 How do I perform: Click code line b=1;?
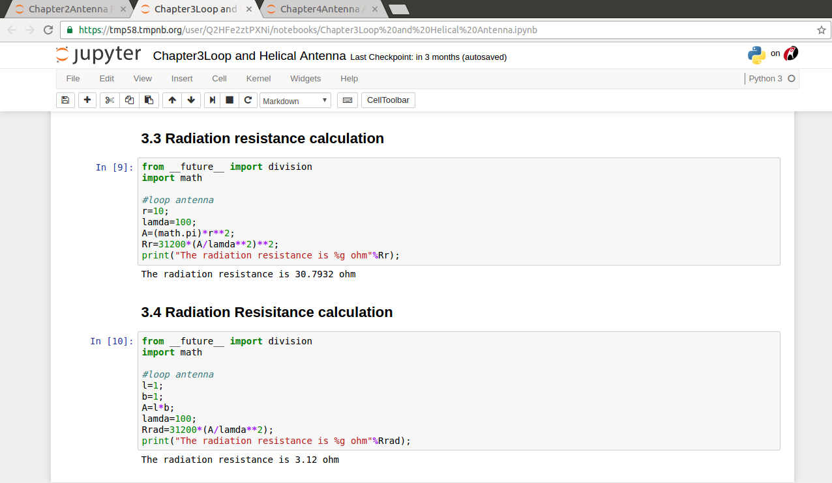[153, 396]
